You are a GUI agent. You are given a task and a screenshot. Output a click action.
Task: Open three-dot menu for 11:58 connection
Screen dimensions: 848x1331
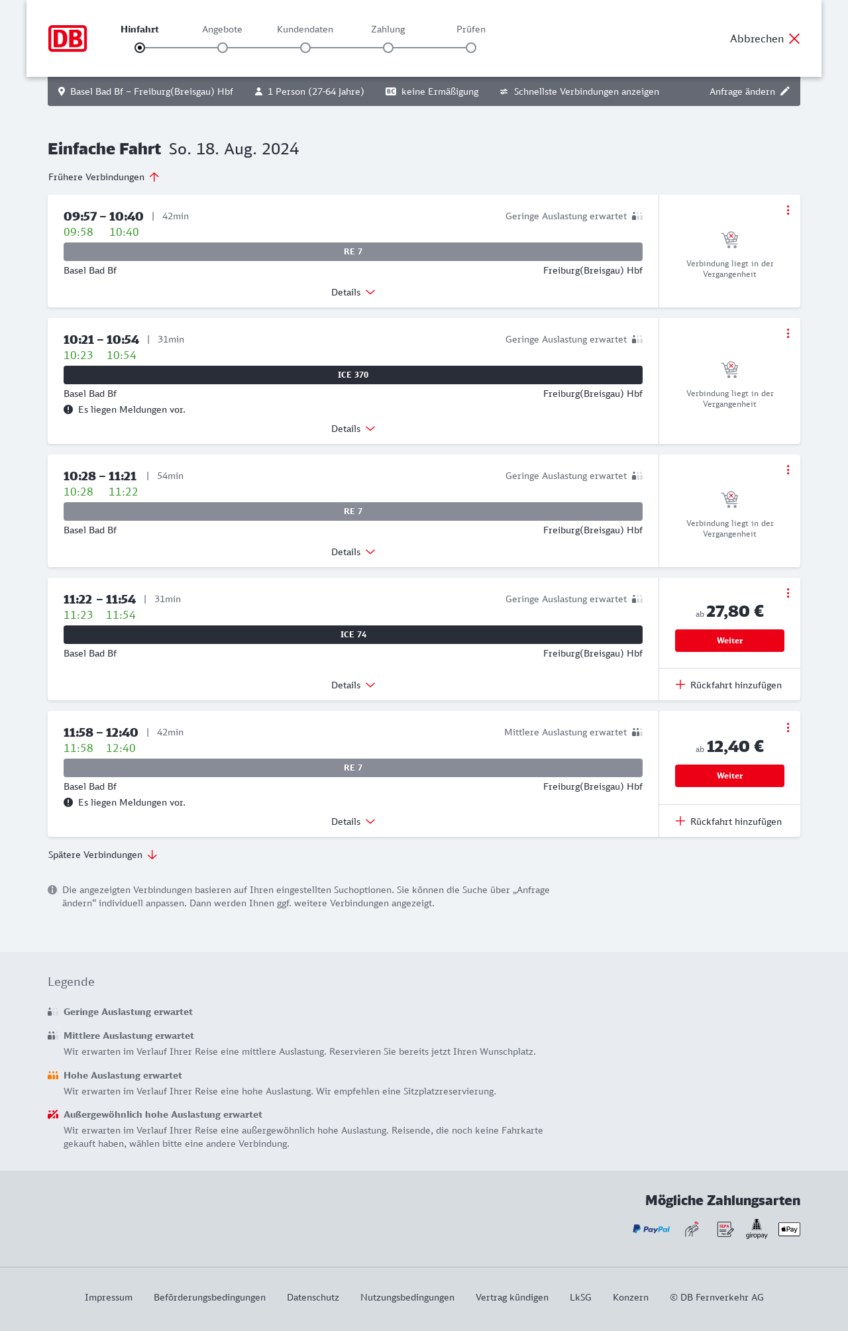[x=788, y=727]
